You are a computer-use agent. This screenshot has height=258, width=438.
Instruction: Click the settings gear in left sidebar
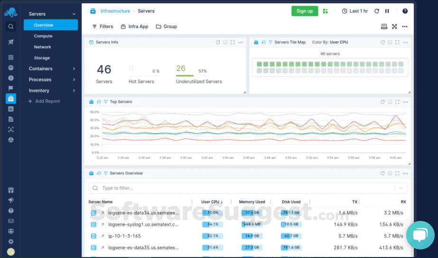coord(10,241)
